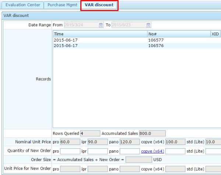Open the To date calendar picker

[148, 25]
